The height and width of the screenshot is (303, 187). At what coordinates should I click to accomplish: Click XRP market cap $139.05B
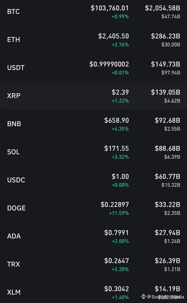[166, 92]
